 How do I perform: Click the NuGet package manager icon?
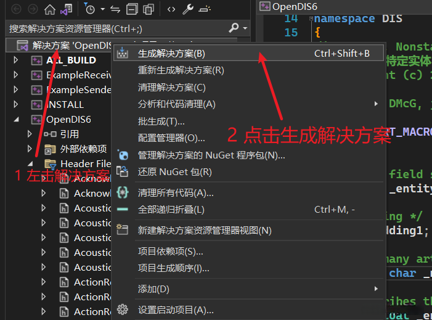(123, 155)
